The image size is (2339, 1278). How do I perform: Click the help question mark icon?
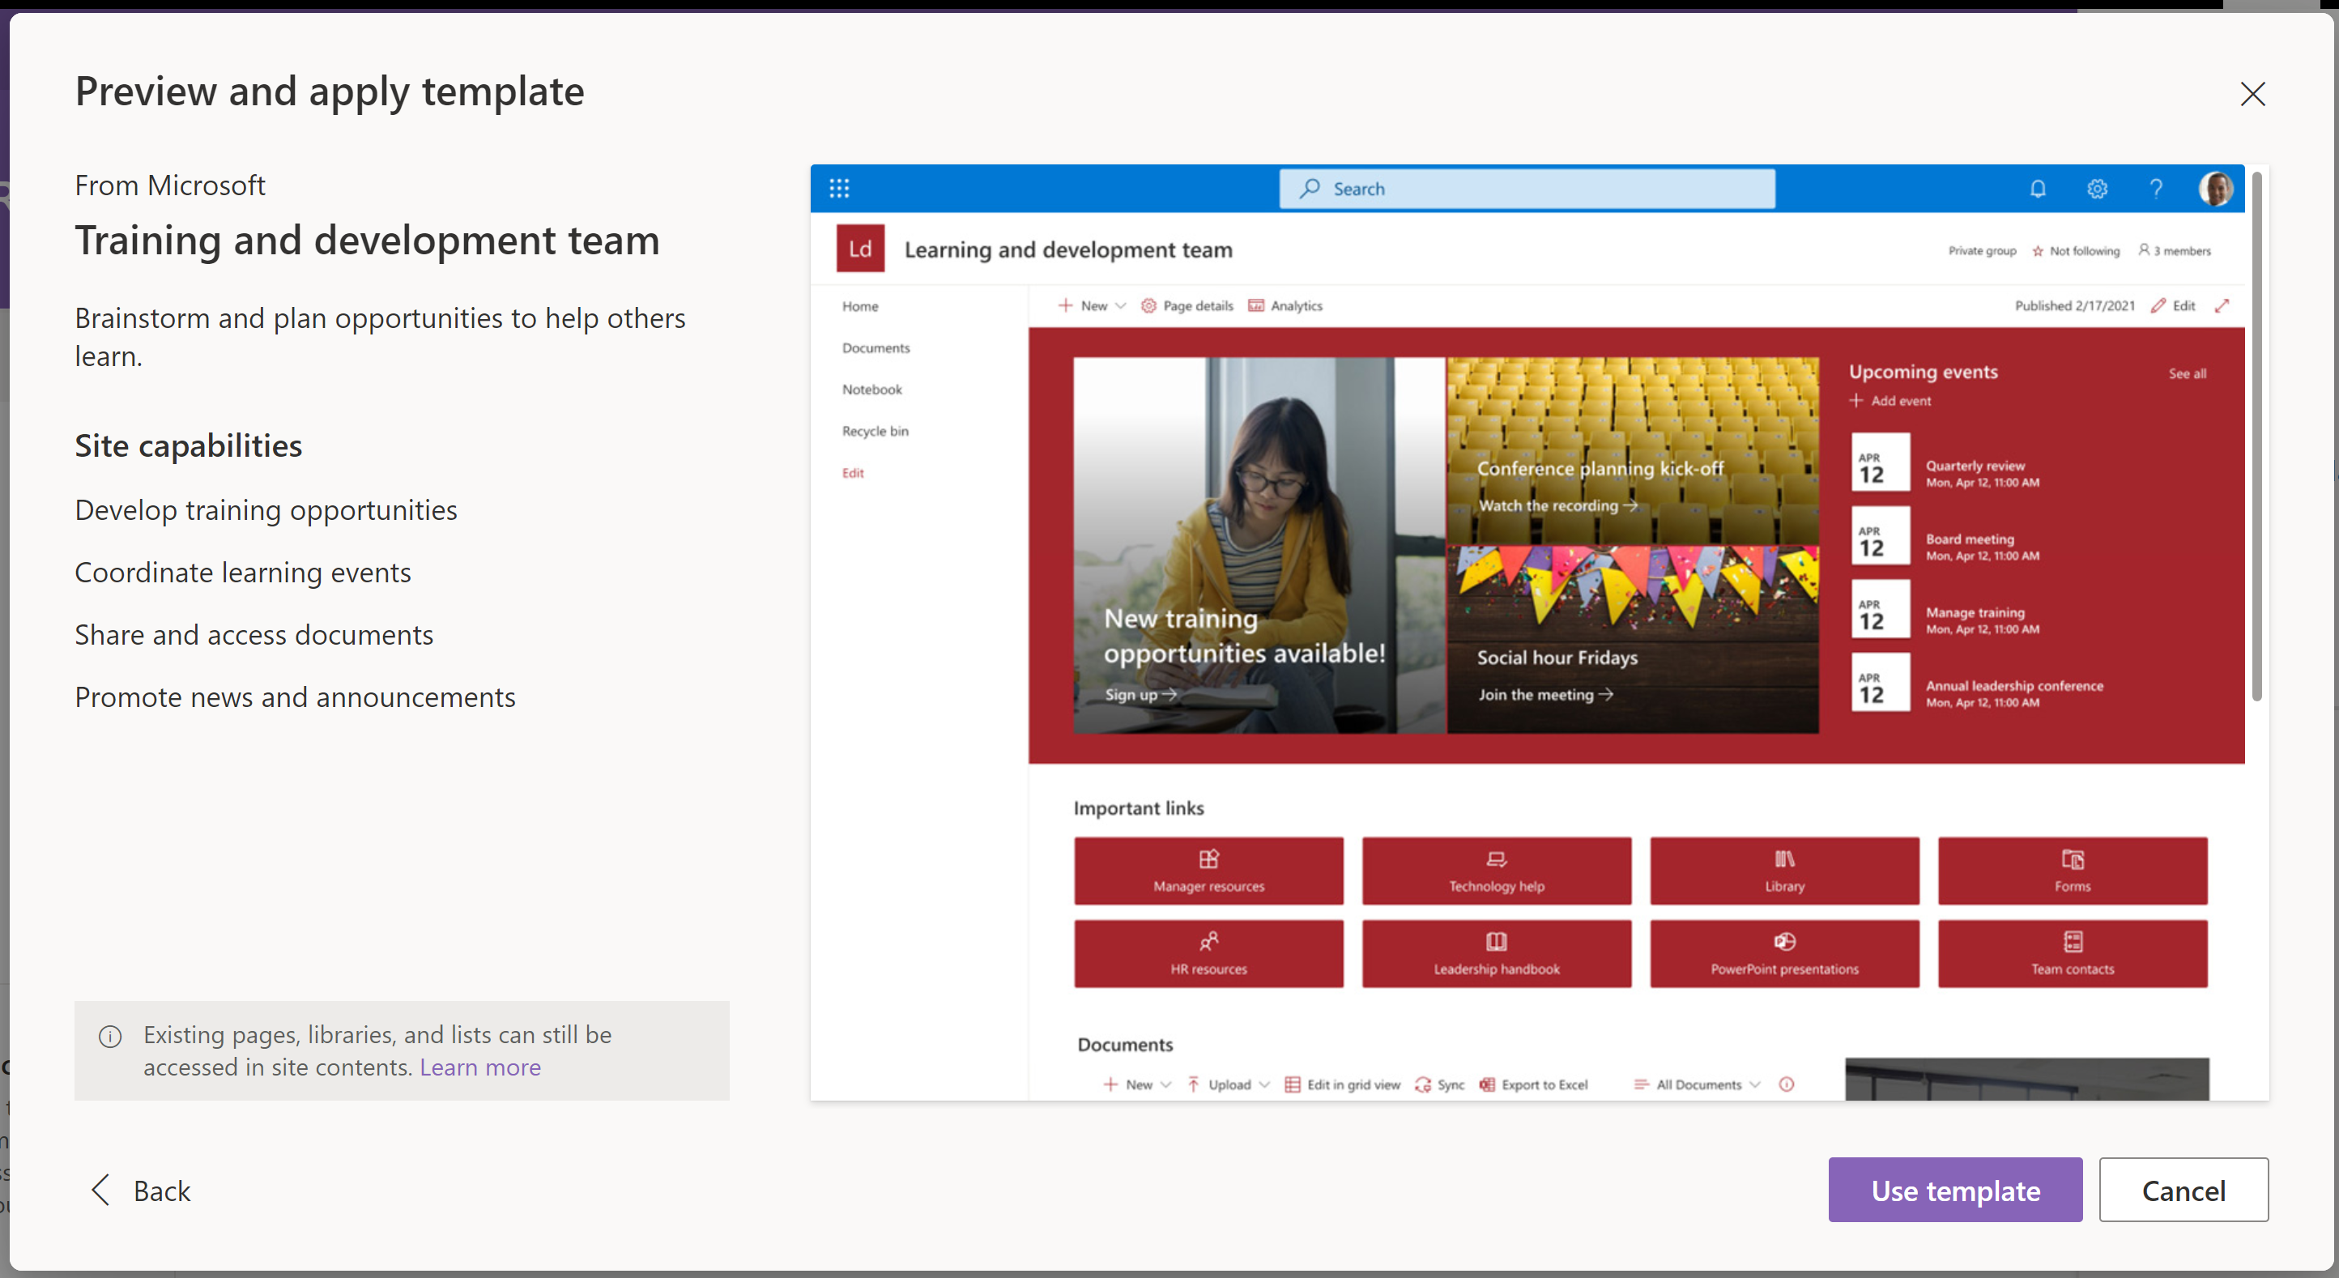click(2156, 189)
